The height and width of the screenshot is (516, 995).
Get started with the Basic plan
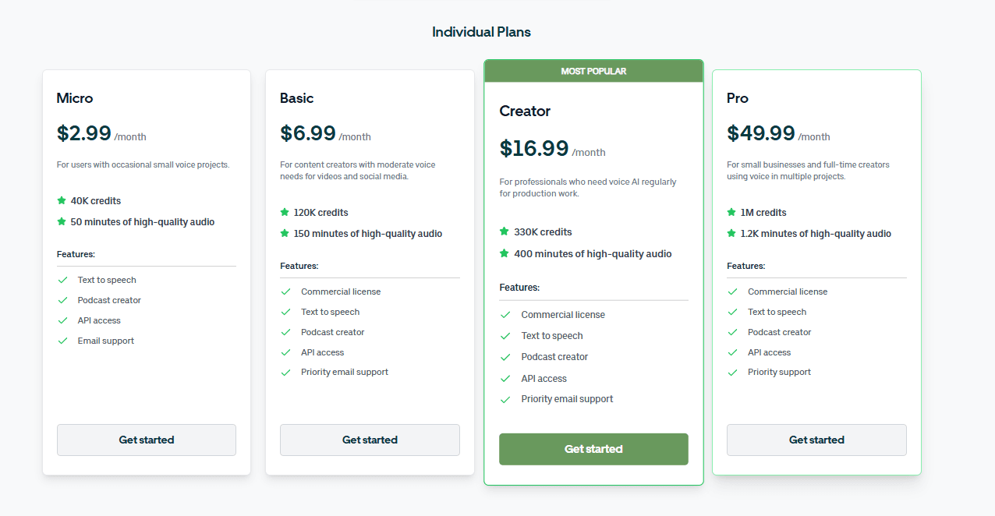tap(370, 440)
